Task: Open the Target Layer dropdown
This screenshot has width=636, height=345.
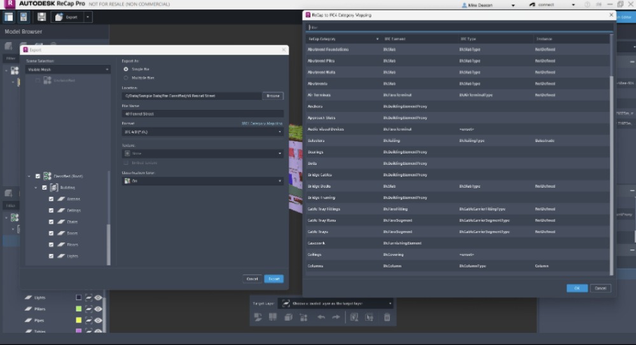Action: coord(335,303)
